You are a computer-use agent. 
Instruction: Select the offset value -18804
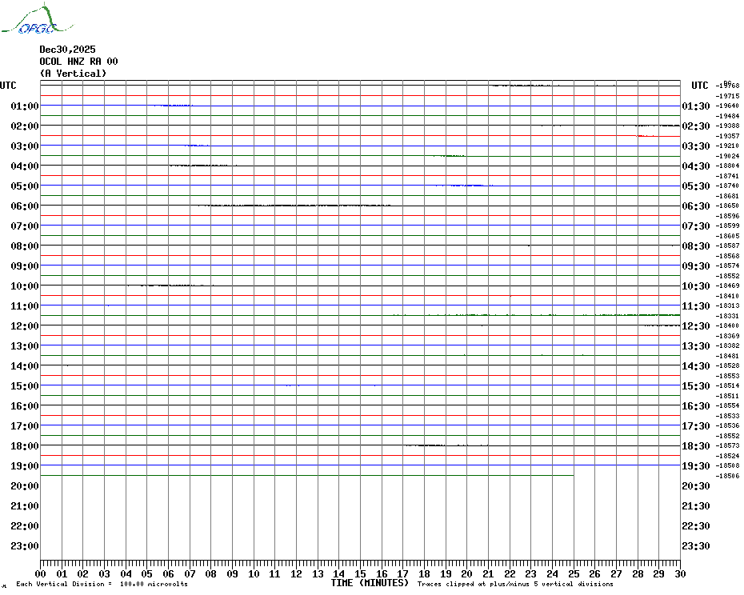727,166
